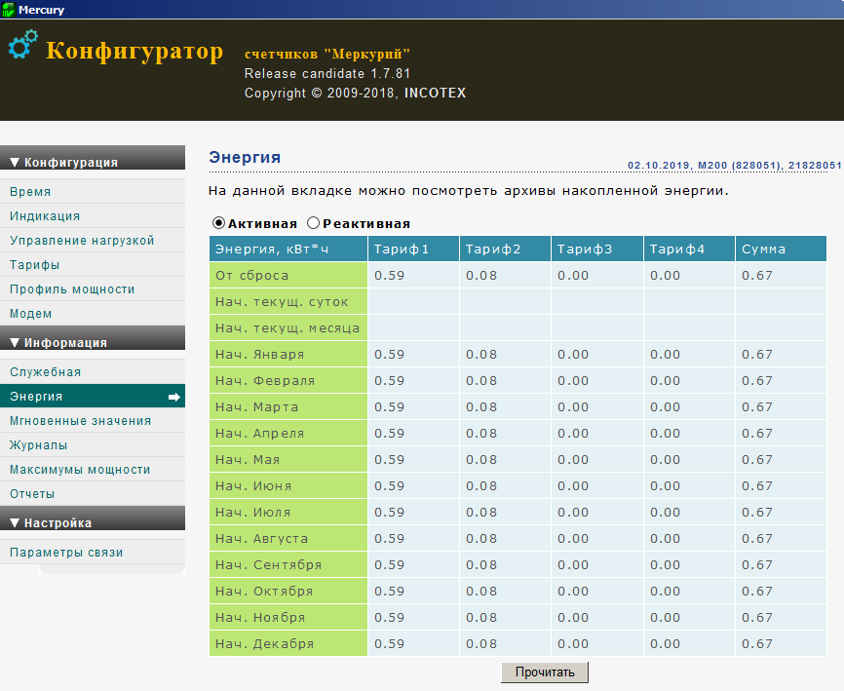Click empty Сумма cell in Нач. текущ. месяца row
844x691 pixels.
coord(781,327)
